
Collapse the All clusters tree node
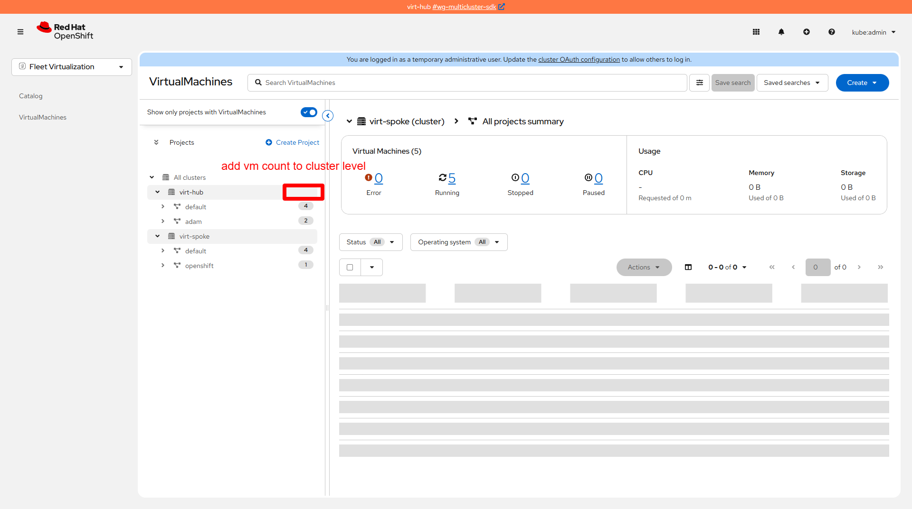[152, 177]
